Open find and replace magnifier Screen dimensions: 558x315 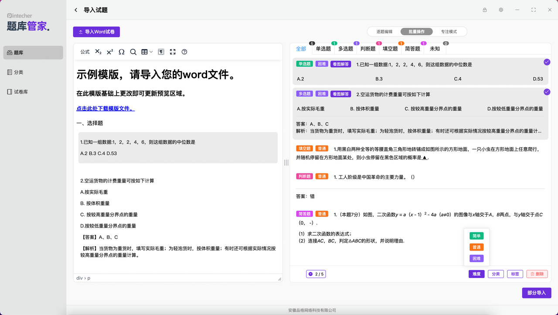[x=133, y=52]
